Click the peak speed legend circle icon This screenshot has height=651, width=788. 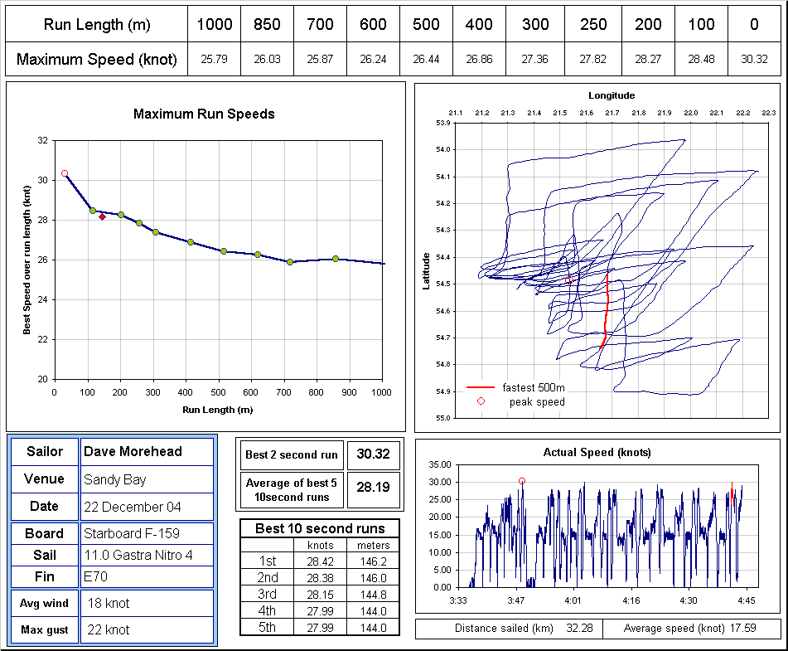pos(481,401)
